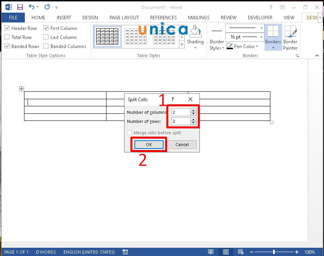This screenshot has width=324, height=256.
Task: Click PAGE 1 OF 1 in status bar
Action: pos(16,252)
